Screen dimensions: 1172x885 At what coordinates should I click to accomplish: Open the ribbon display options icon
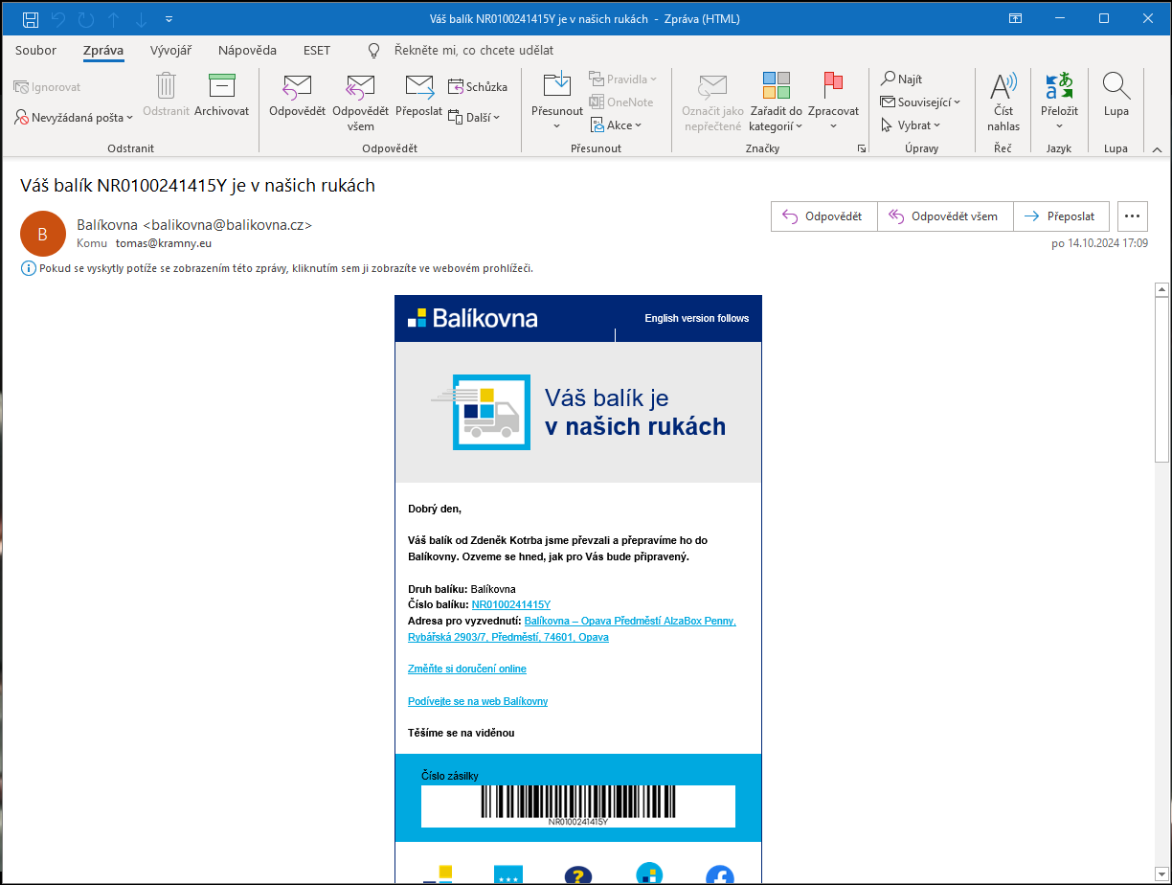click(x=1017, y=18)
